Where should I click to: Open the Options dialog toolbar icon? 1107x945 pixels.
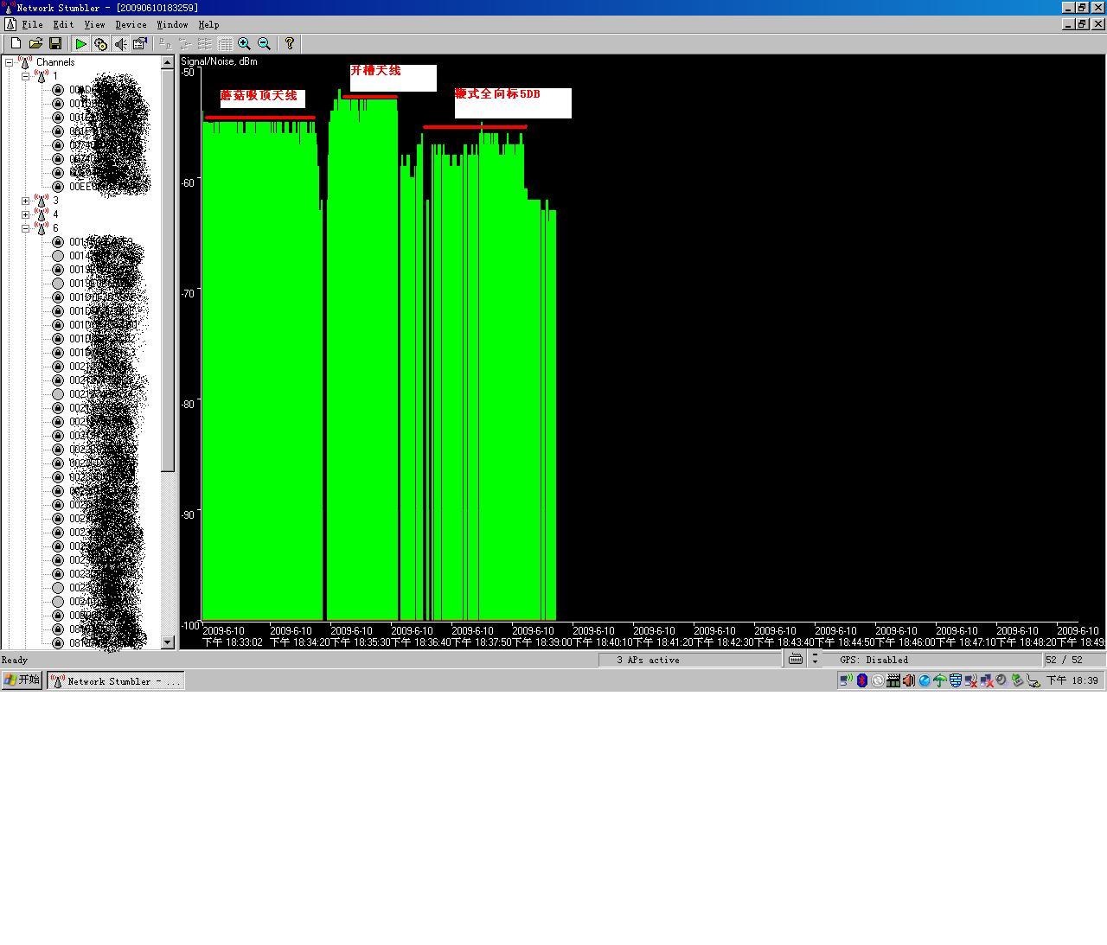(x=140, y=43)
